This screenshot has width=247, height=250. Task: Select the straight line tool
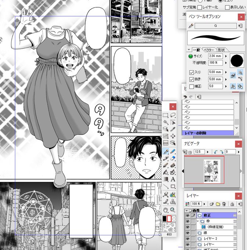pyautogui.click(x=165, y=186)
